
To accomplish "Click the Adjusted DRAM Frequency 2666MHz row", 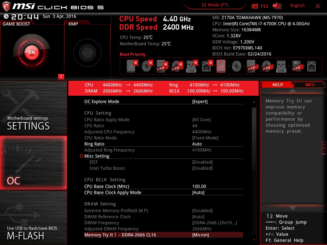I will point(163,229).
